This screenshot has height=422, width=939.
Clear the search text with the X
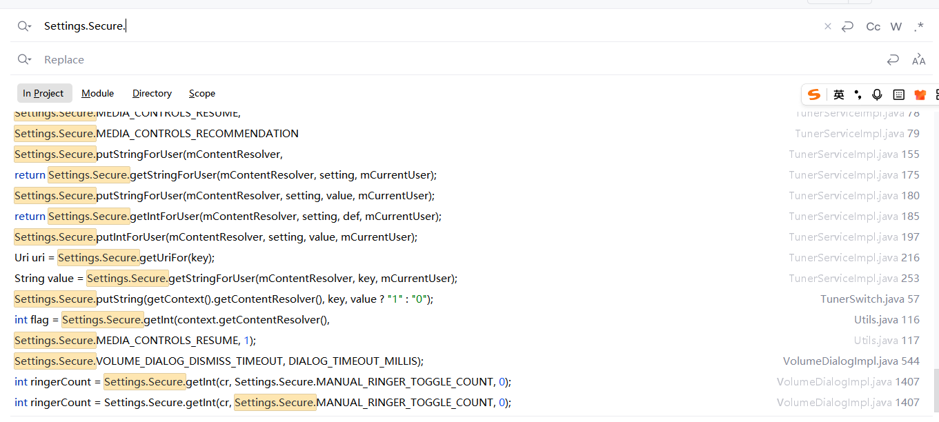click(x=828, y=26)
